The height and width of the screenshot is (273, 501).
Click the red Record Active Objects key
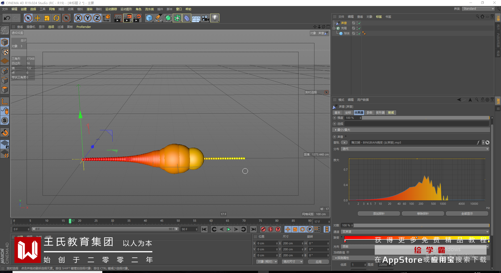point(263,229)
